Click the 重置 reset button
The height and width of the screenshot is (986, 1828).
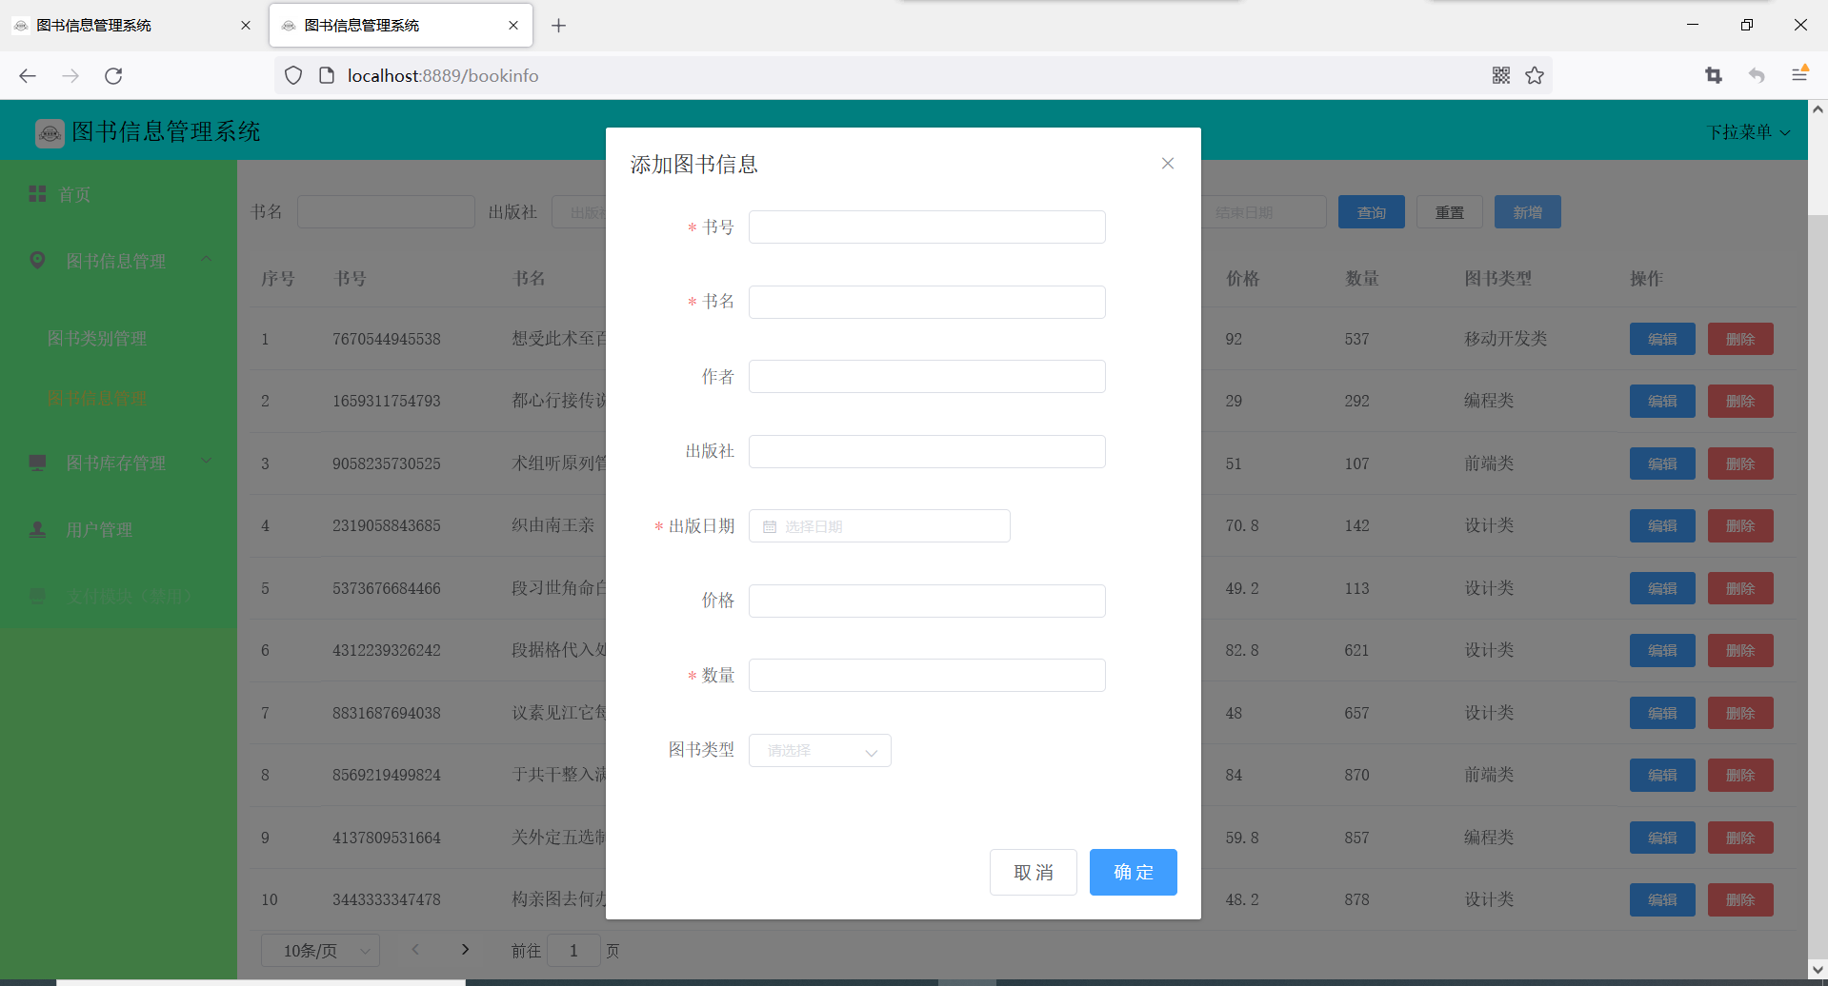coord(1450,212)
